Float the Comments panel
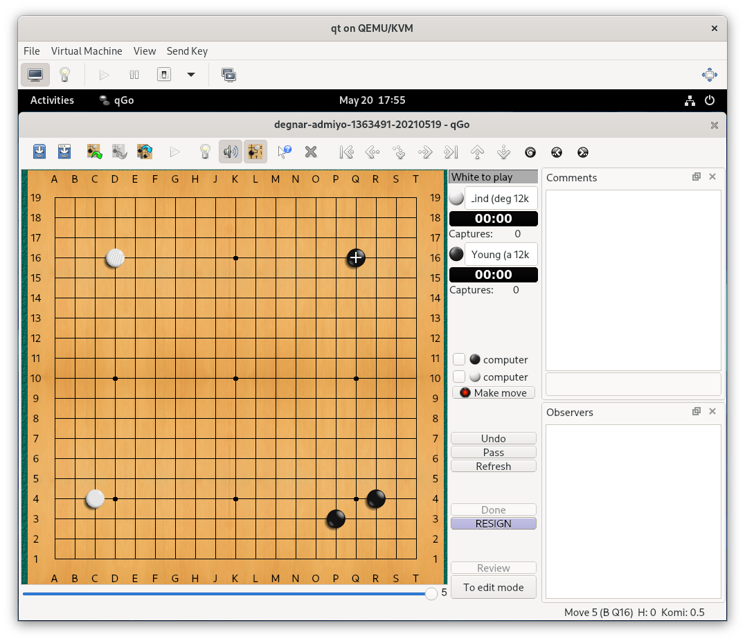The height and width of the screenshot is (641, 745). click(x=697, y=177)
